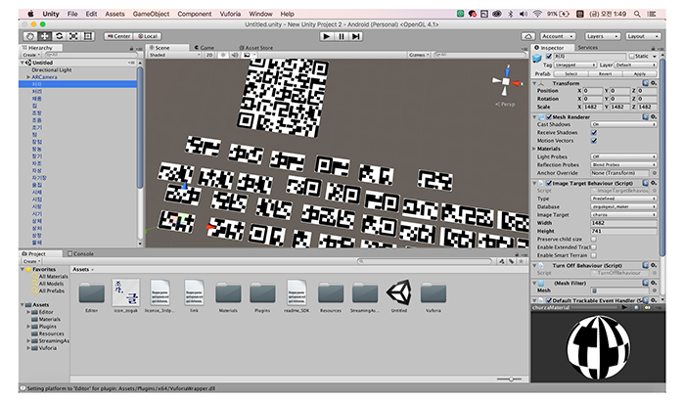Select the Rect transform tool
Image resolution: width=685 pixels, height=400 pixels.
pyautogui.click(x=88, y=36)
